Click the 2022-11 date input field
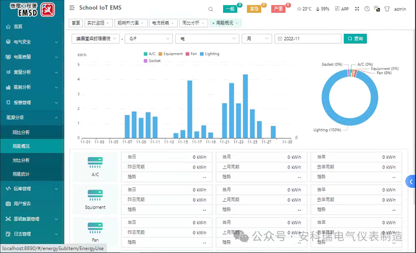This screenshot has width=416, height=253. click(x=308, y=39)
